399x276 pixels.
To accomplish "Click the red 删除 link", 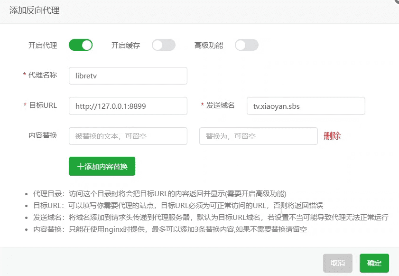I will [x=332, y=136].
